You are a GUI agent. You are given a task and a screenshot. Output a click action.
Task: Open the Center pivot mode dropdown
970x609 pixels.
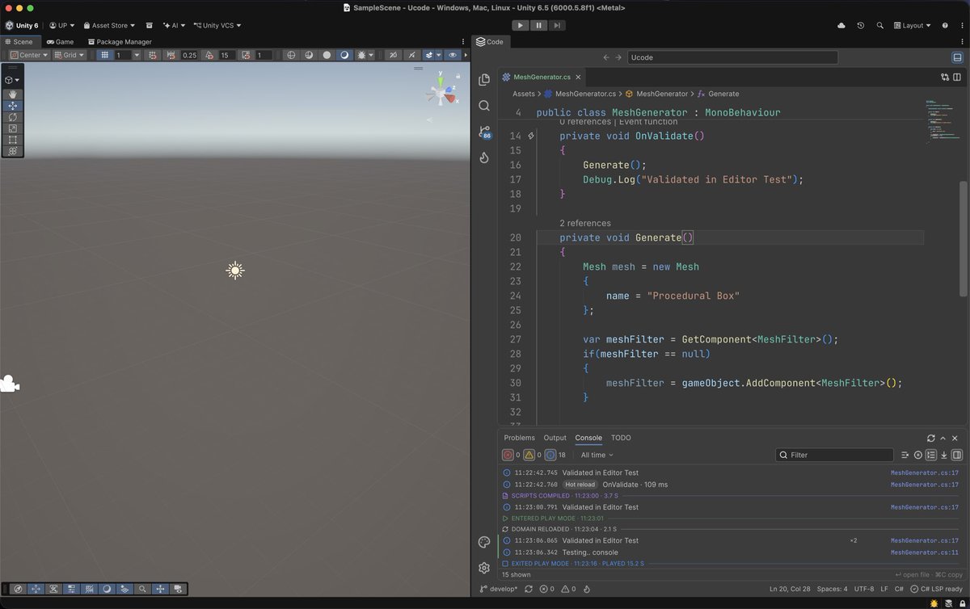29,55
